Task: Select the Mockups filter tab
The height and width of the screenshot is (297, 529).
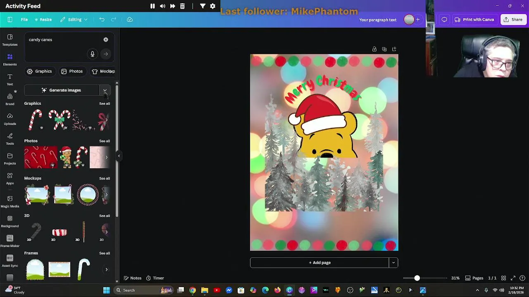Action: 102,71
